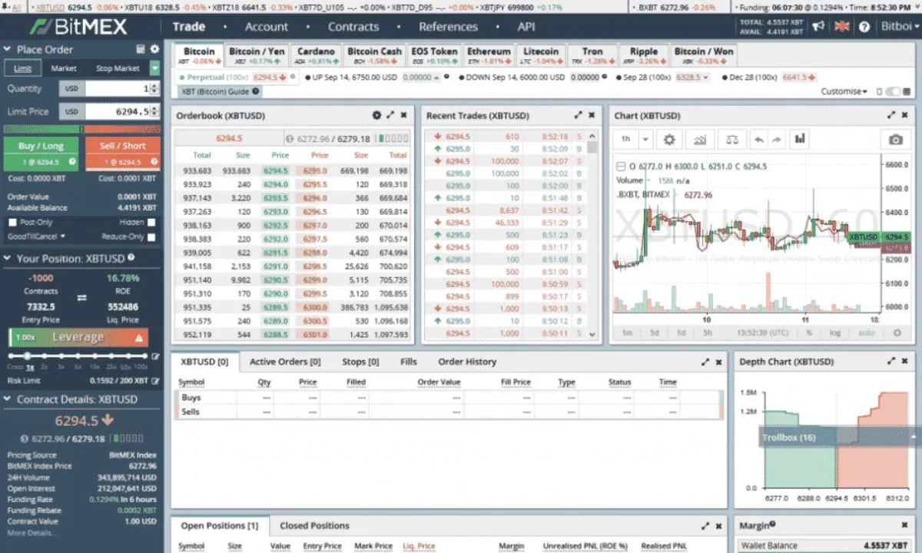Switch to the Order History tab
Viewport: 922px width, 553px height.
(x=467, y=362)
